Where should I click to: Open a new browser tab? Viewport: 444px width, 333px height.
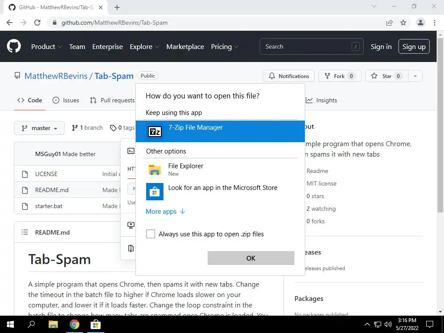coord(117,7)
